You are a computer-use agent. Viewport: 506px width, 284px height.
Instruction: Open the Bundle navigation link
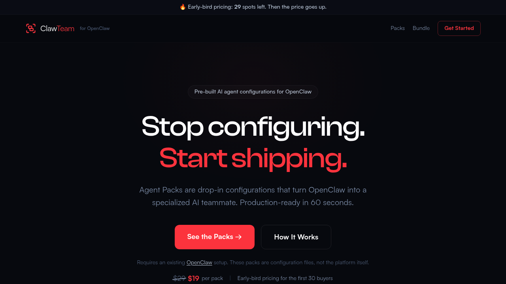pos(421,28)
